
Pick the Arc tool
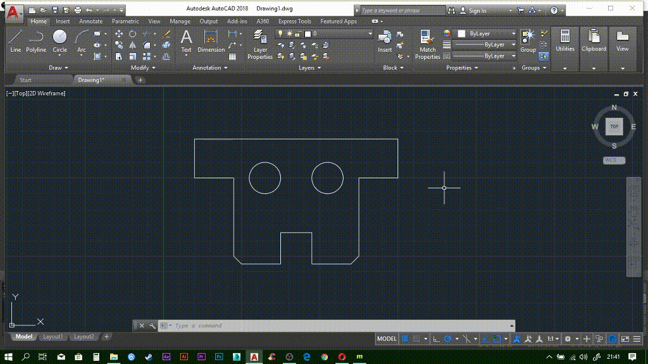click(x=82, y=41)
